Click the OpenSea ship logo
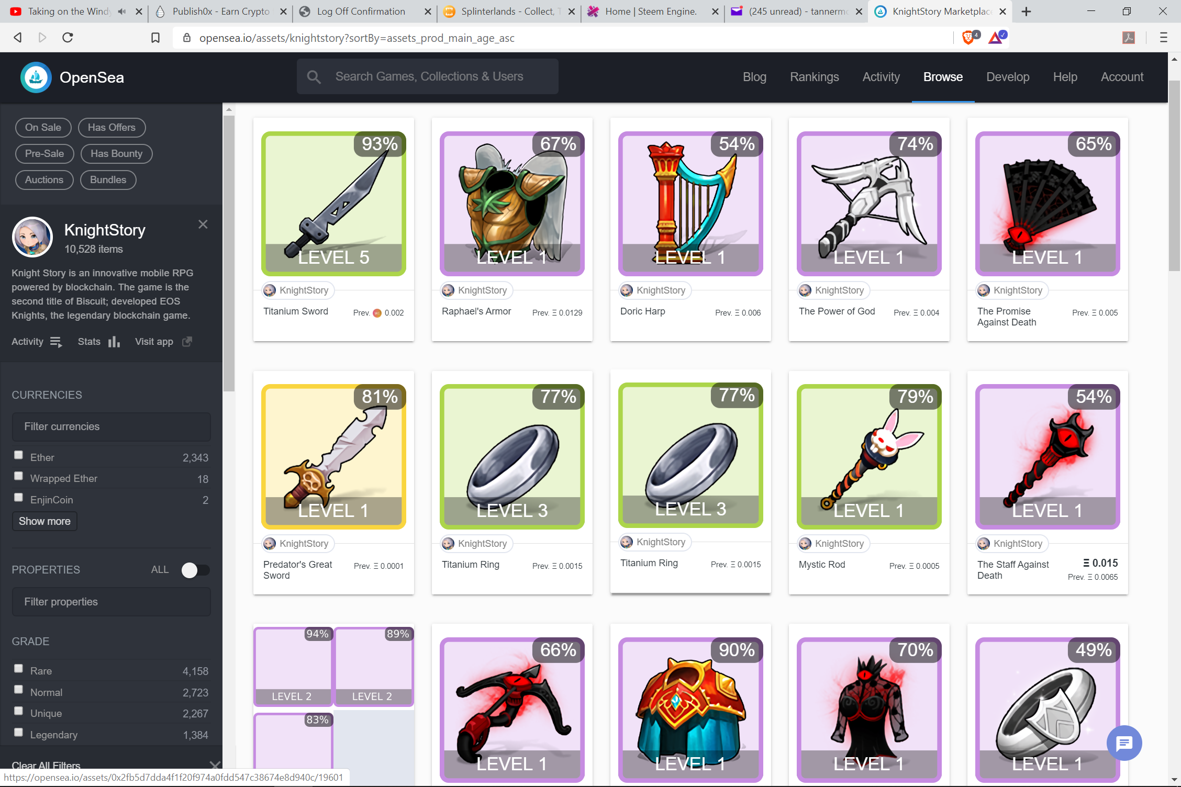 pyautogui.click(x=35, y=77)
